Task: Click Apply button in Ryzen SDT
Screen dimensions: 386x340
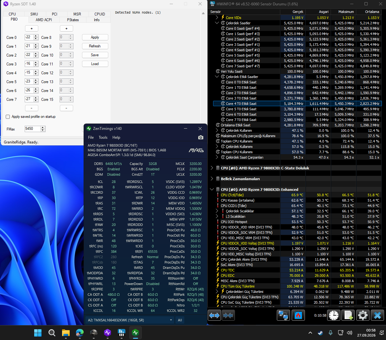Action: pyautogui.click(x=95, y=37)
